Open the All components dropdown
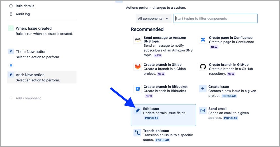The height and width of the screenshot is (147, 280). click(153, 19)
